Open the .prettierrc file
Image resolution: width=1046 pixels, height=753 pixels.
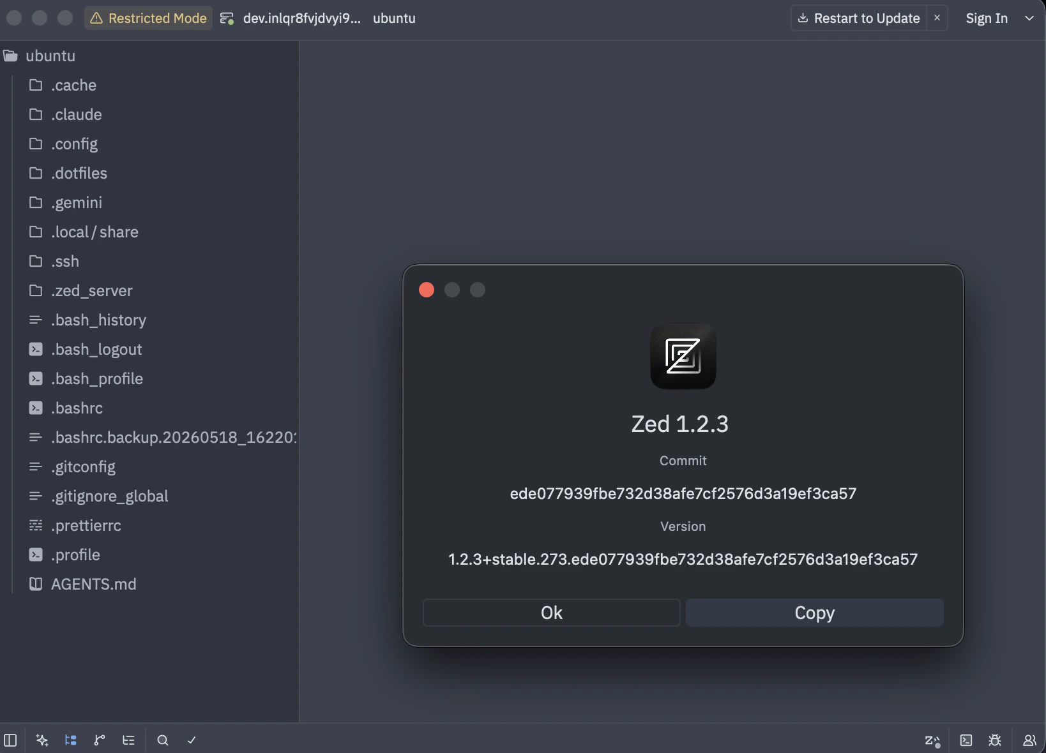point(149,525)
